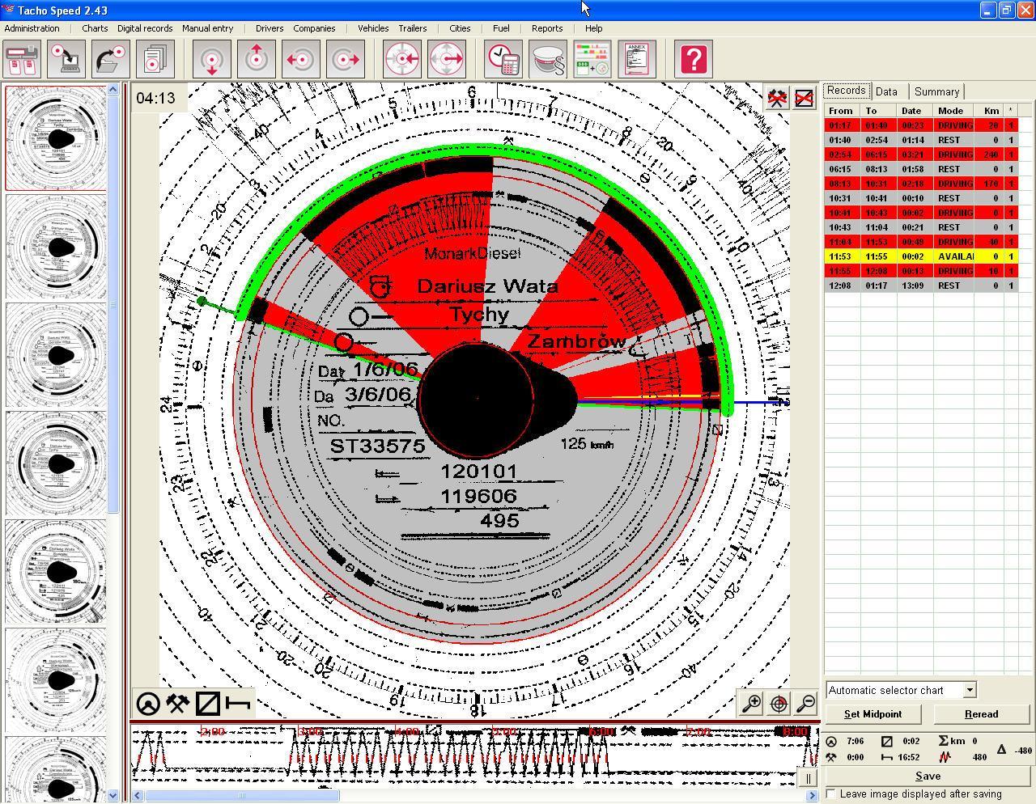
Task: Select the Records tab
Action: [x=847, y=91]
